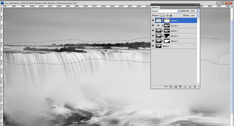Click the Deckkraft label

pyautogui.click(x=185, y=11)
